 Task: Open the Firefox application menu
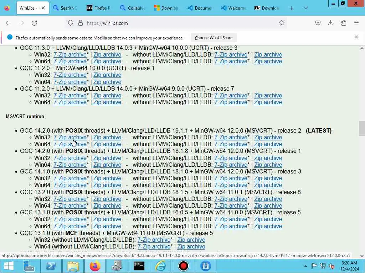356,23
